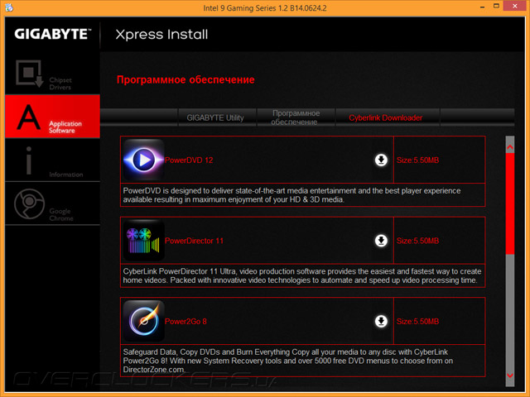Click the scroll-up arrow of the software list
The image size is (530, 397).
[510, 147]
